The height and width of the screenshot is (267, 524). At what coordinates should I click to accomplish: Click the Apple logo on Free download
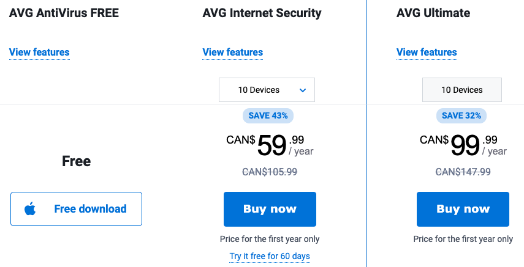coord(30,209)
